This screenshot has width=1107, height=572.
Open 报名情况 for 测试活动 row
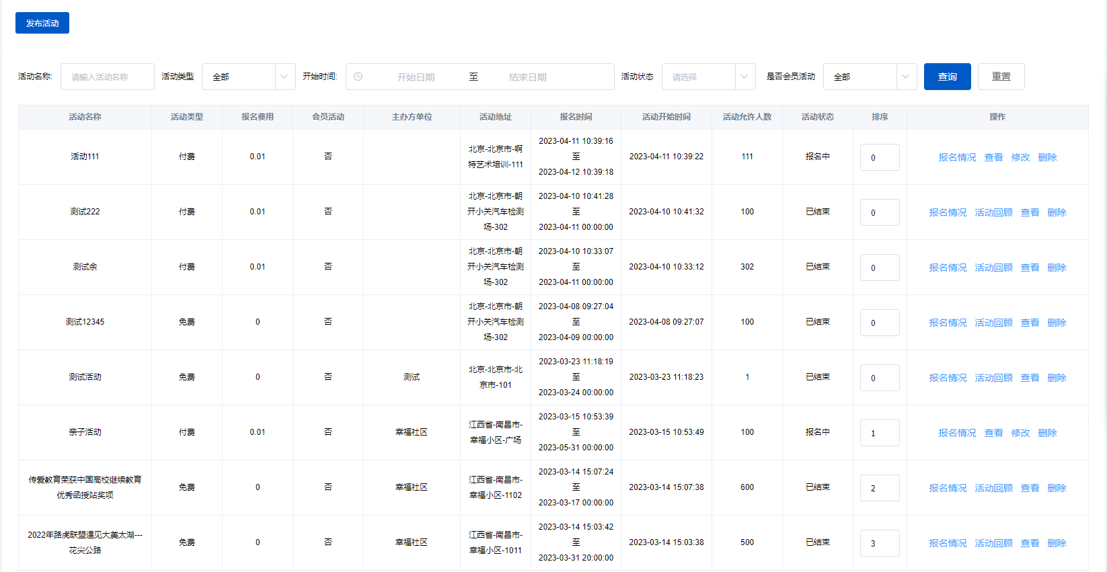click(948, 378)
